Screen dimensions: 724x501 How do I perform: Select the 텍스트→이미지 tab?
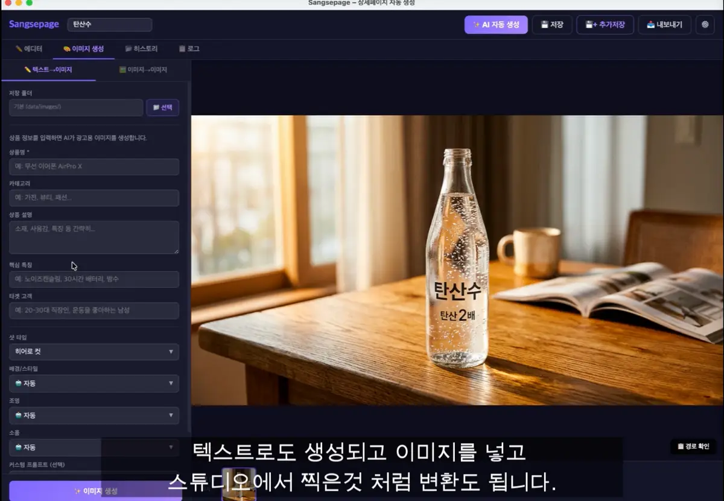[48, 70]
